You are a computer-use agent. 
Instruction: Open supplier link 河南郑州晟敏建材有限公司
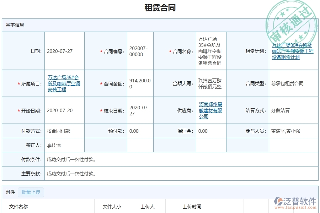[x=210, y=110]
